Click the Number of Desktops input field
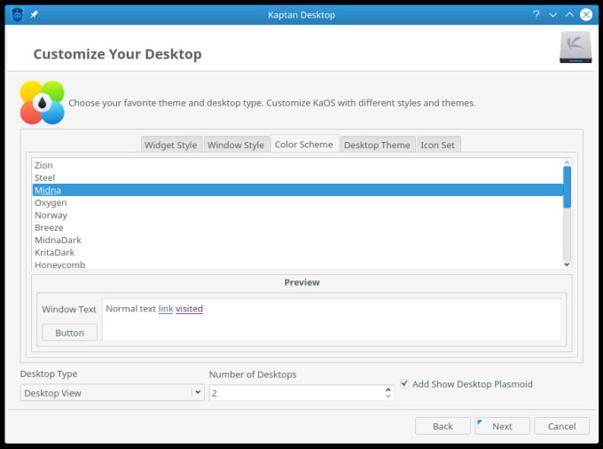This screenshot has width=603, height=449. click(x=295, y=392)
